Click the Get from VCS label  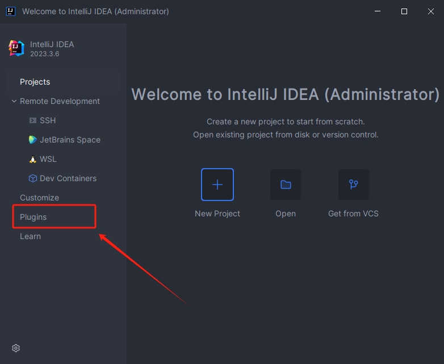[353, 214]
